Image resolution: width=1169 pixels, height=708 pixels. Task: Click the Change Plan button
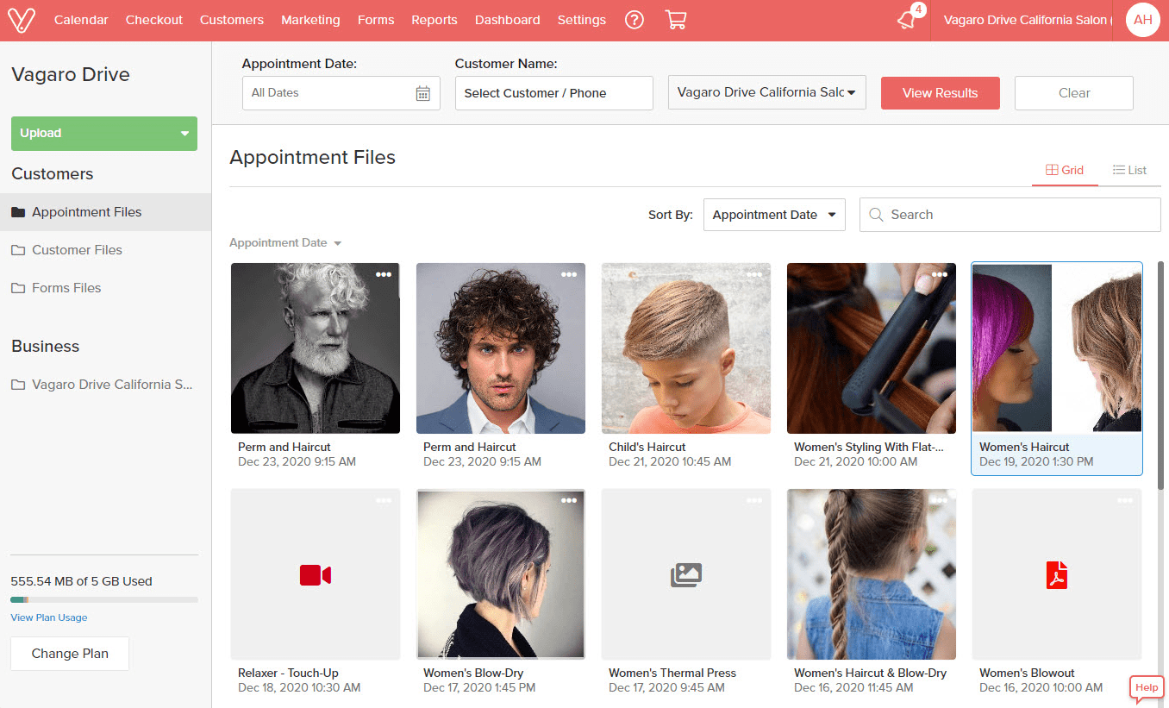[x=70, y=654]
